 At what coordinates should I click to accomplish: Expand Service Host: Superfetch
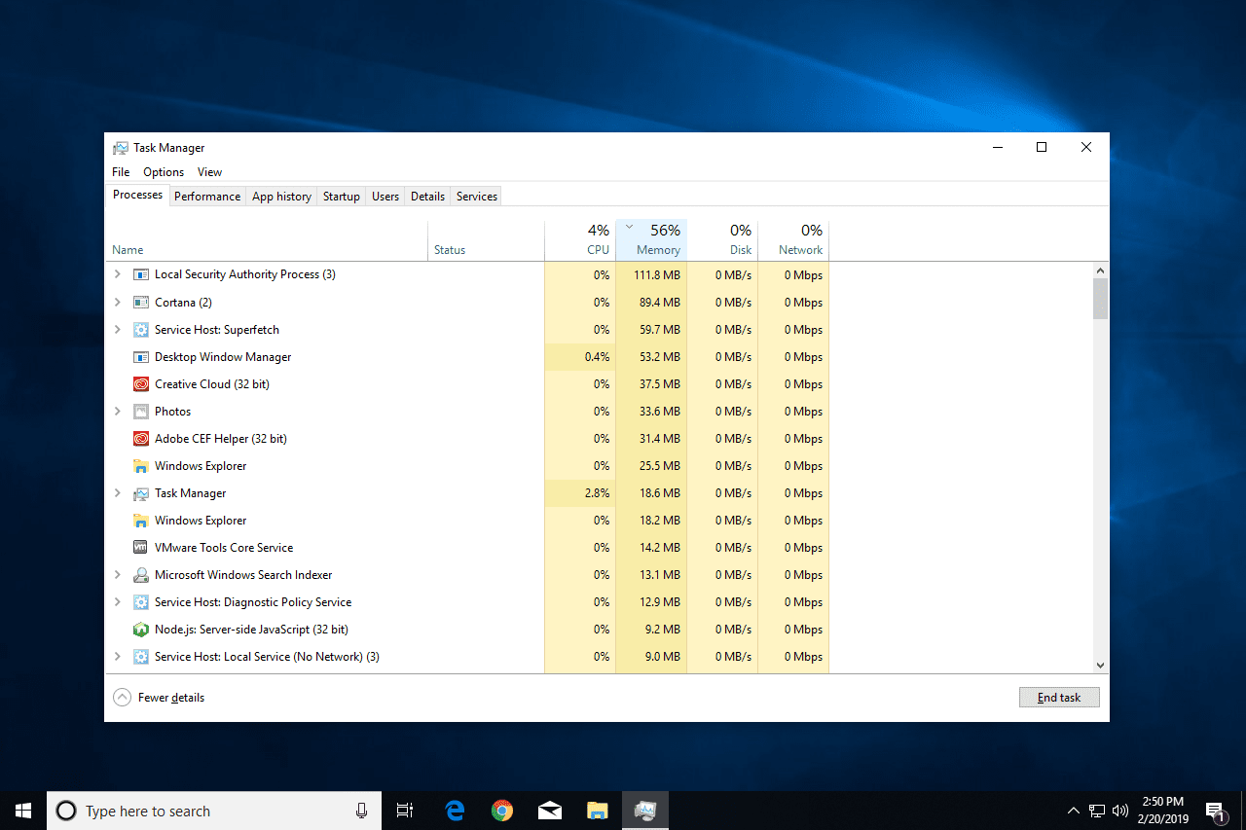118,329
